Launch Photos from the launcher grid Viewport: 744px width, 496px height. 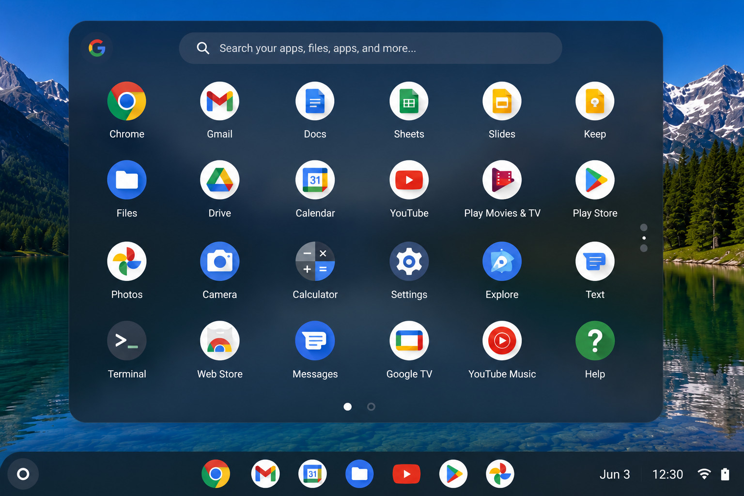pyautogui.click(x=126, y=261)
